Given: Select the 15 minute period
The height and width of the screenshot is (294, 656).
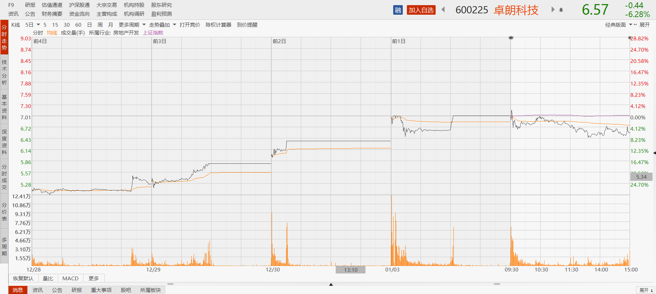Looking at the screenshot, I should coord(55,25).
